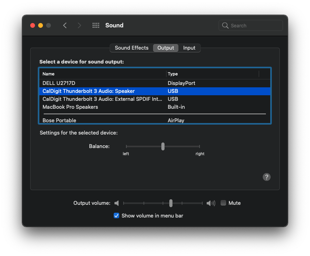
Task: Select the Output tab
Action: point(166,48)
